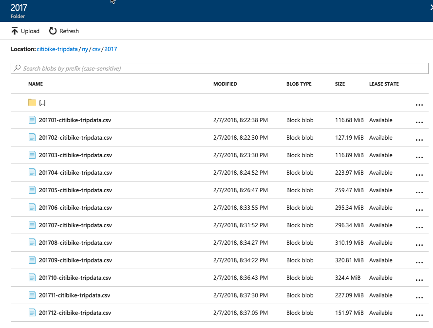433x328 pixels.
Task: Click the Refresh circular arrow icon
Action: (x=53, y=31)
